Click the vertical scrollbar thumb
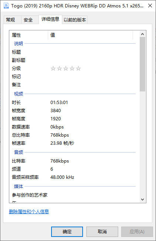 (x=142, y=64)
